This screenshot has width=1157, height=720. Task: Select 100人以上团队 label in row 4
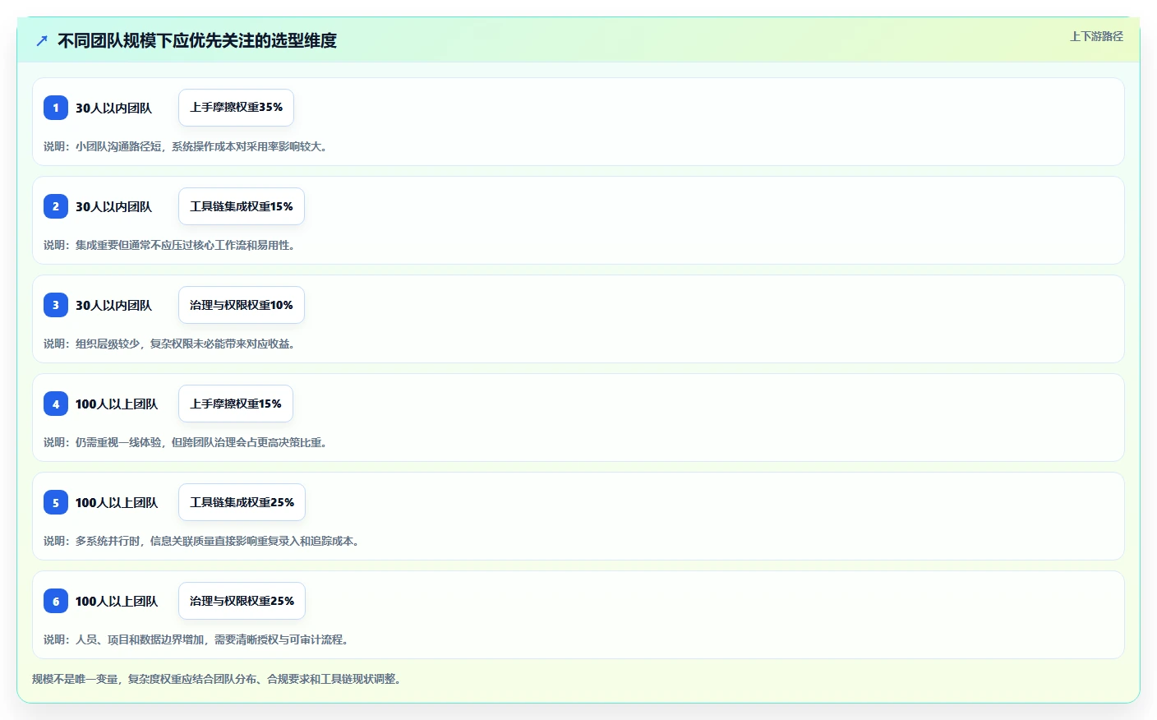pos(117,404)
